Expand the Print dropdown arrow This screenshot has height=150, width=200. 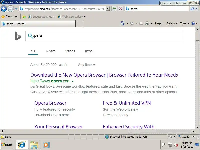152,23
